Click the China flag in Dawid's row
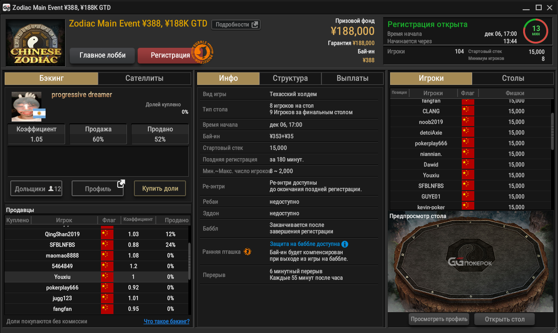The width and height of the screenshot is (558, 333). tap(468, 165)
